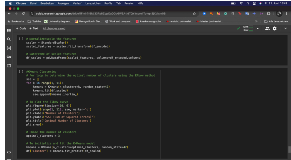
Task: Run the StandardScaler code cell
Action: [x=21, y=39]
